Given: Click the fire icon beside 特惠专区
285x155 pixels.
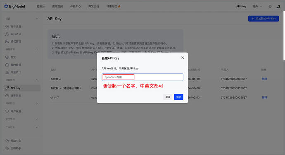Looking at the screenshot, I should pos(119,6).
